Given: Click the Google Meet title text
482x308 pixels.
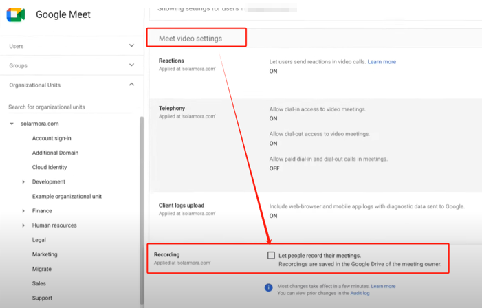Looking at the screenshot, I should click(63, 14).
